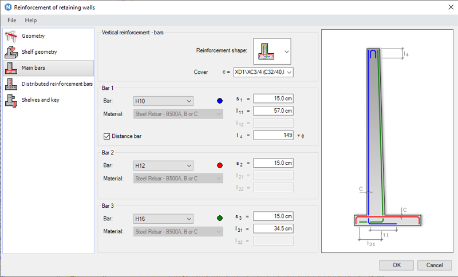Click the Geometry icon in sidebar
This screenshot has width=458, height=277.
(x=10, y=36)
